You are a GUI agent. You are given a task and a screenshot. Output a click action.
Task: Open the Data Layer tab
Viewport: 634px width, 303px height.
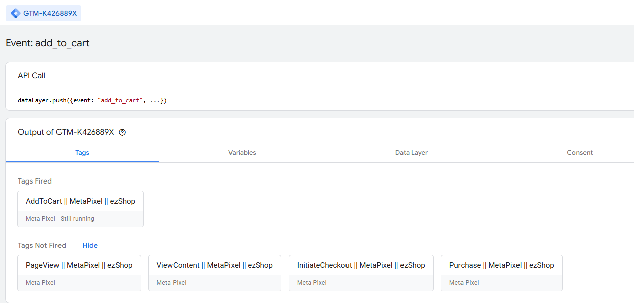412,152
